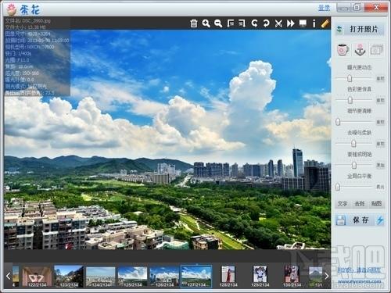The height and width of the screenshot is (293, 391).
Task: Click the right arrow of thumbnail strip
Action: tap(327, 276)
